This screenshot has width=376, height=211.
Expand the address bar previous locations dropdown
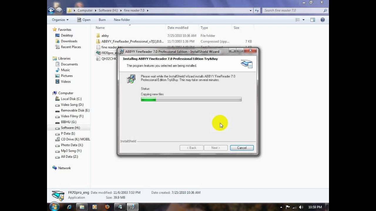click(251, 11)
